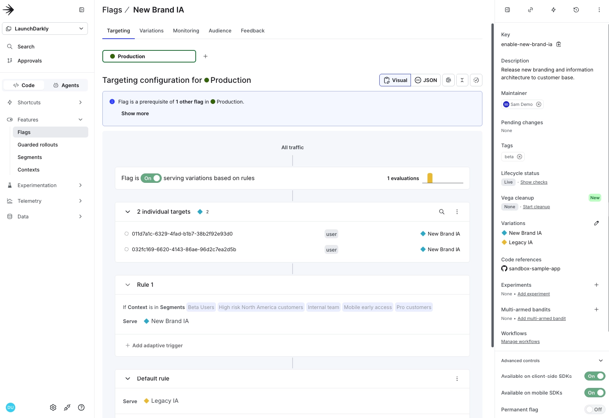Remove Sam Demo as maintainer
The height and width of the screenshot is (418, 609).
coord(539,104)
